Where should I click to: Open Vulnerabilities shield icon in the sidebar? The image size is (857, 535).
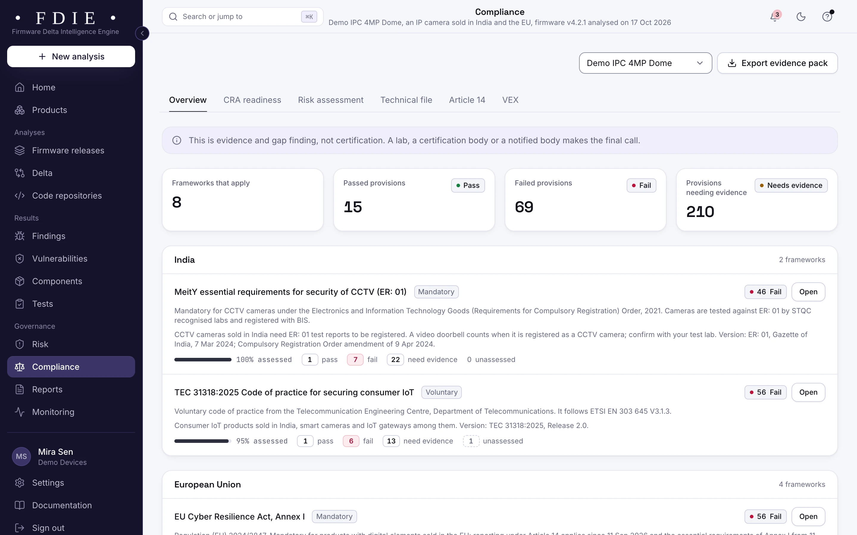click(20, 259)
